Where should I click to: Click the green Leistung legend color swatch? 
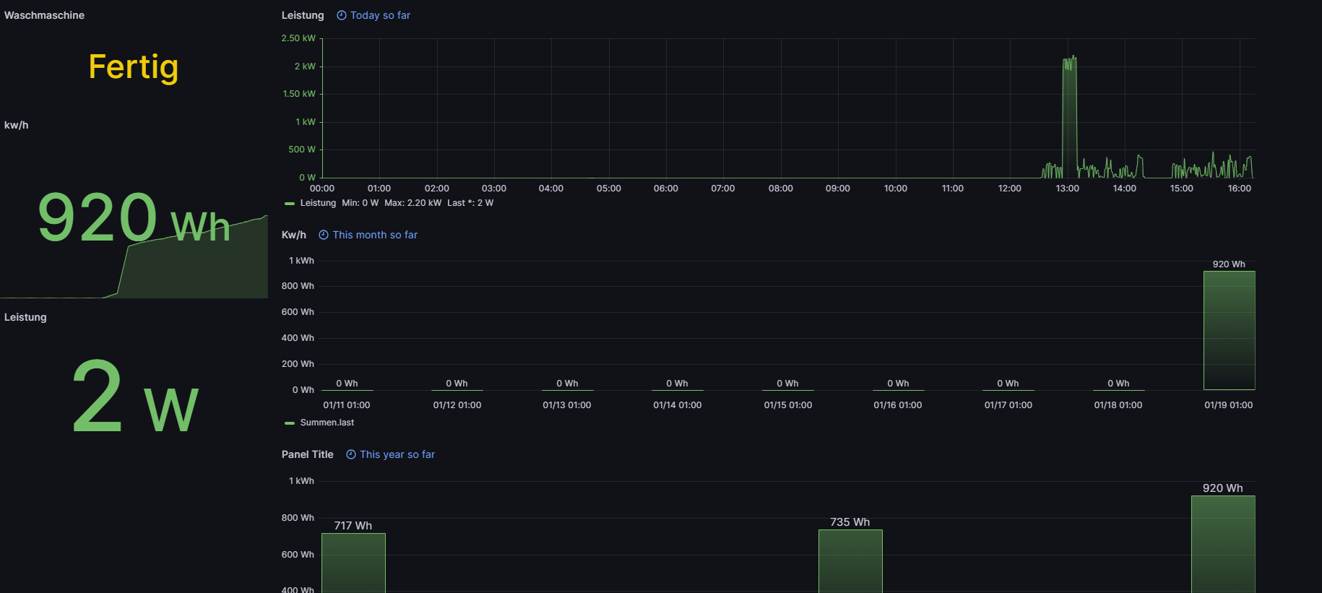[x=290, y=204]
